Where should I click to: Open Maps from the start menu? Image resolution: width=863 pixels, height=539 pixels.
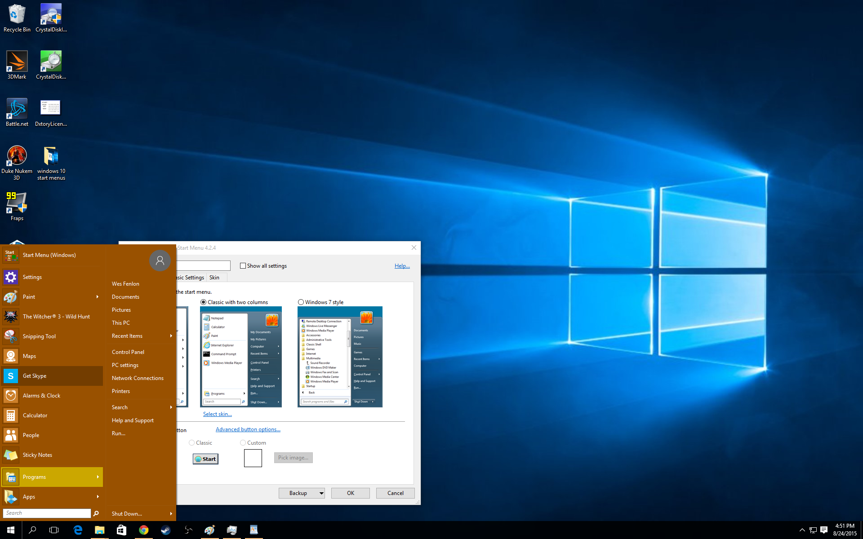coord(52,356)
